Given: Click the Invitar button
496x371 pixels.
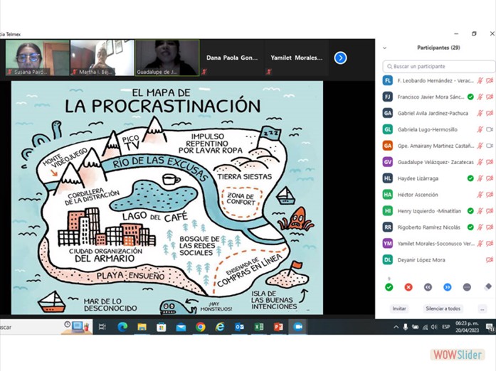Looking at the screenshot, I should click(399, 308).
